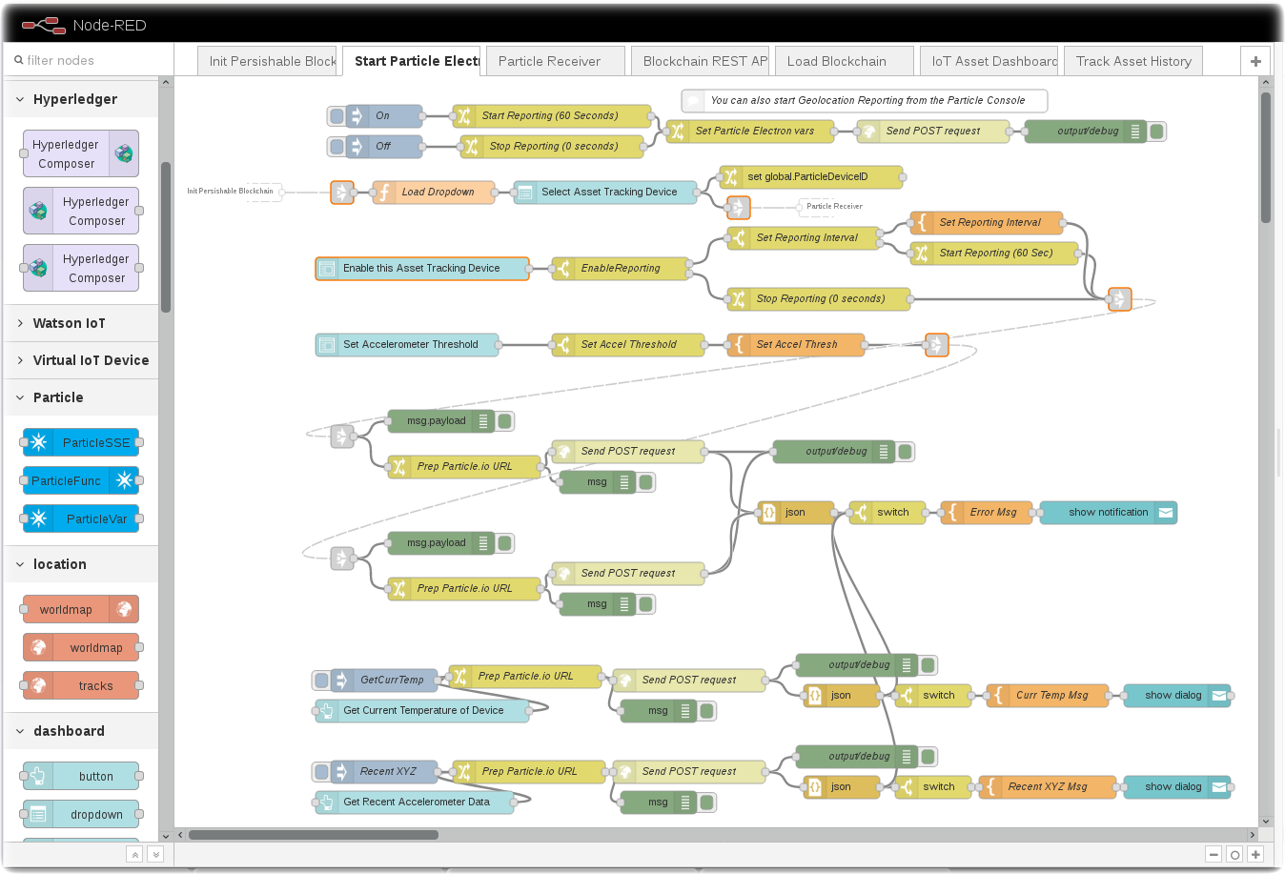Image resolution: width=1285 pixels, height=874 pixels.
Task: Trigger the On inject node button
Action: (337, 116)
